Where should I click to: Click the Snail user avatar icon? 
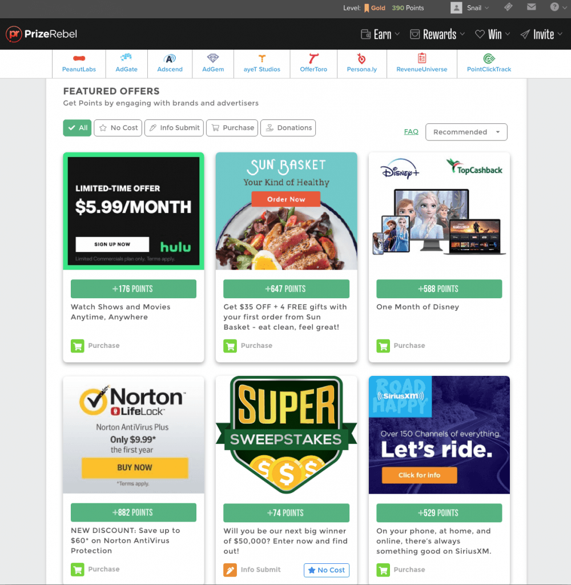tap(456, 8)
